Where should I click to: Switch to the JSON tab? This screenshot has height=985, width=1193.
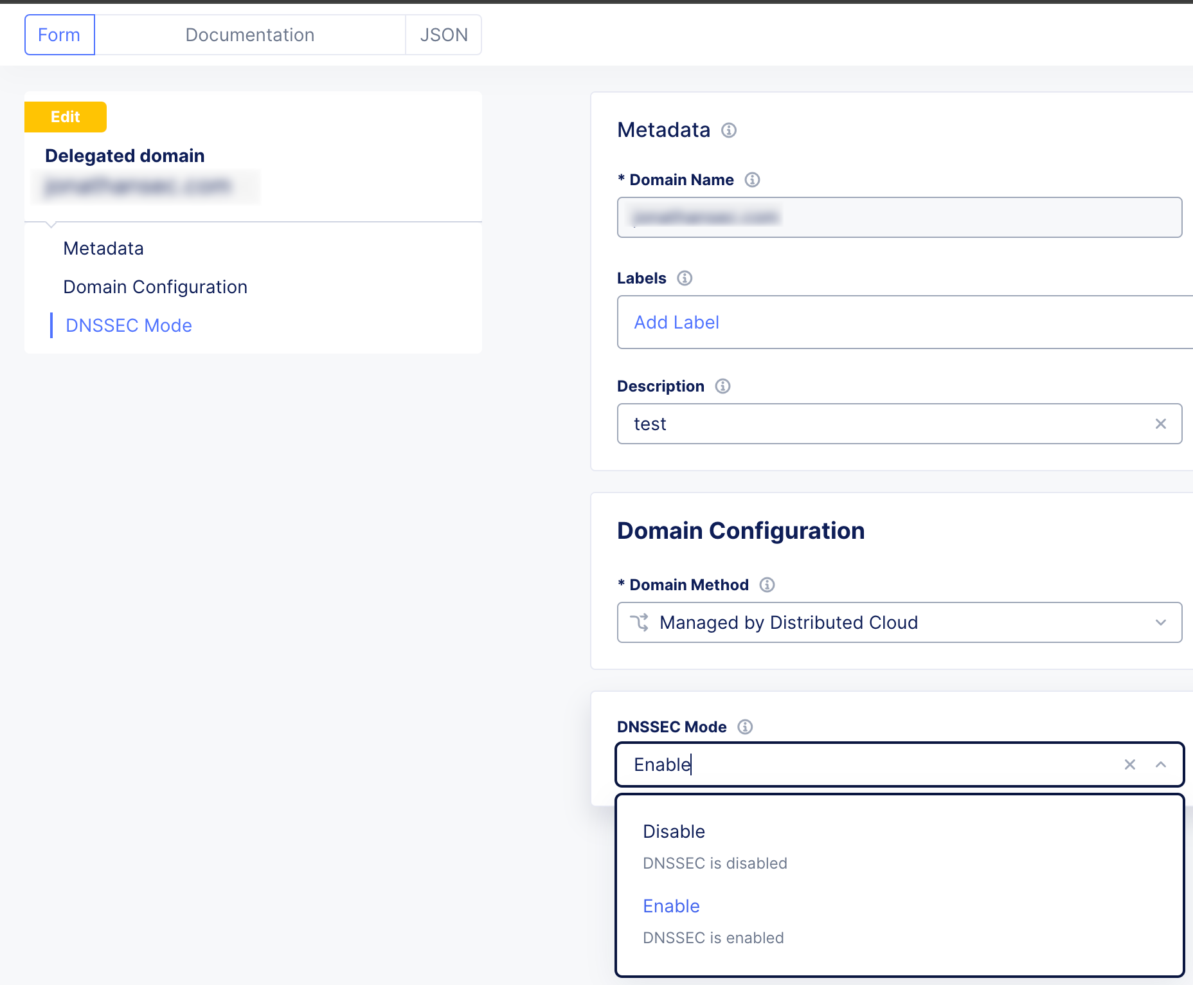[444, 34]
